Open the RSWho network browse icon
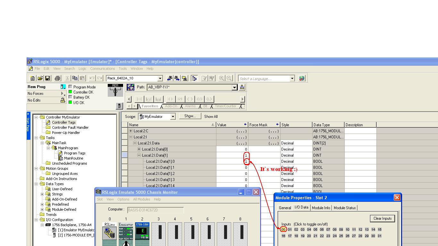 click(242, 87)
